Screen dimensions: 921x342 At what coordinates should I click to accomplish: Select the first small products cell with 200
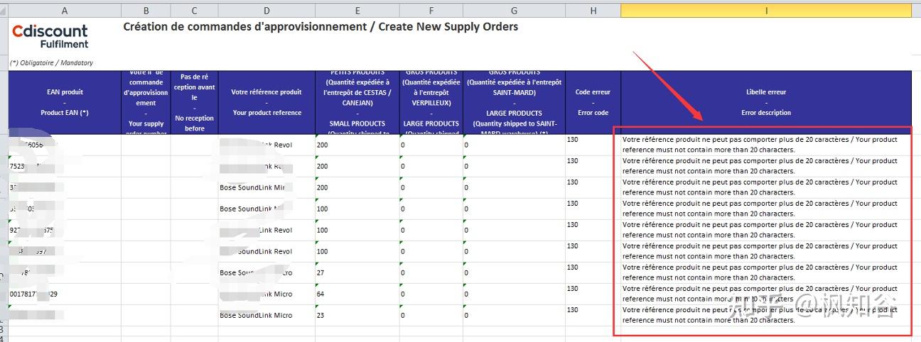pyautogui.click(x=357, y=145)
